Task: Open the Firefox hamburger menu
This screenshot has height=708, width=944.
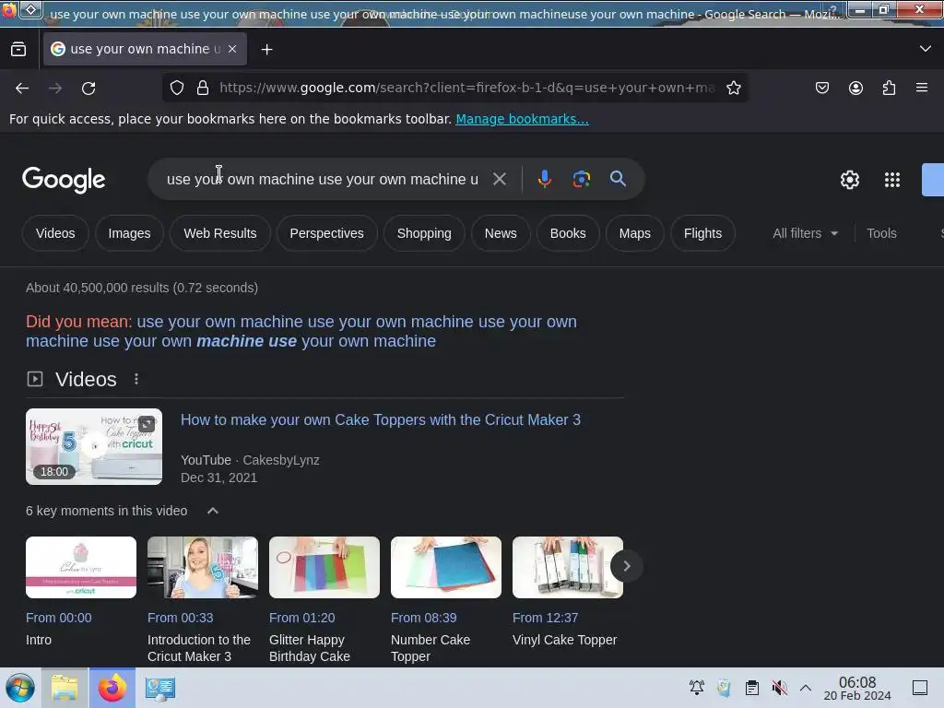Action: [x=922, y=88]
